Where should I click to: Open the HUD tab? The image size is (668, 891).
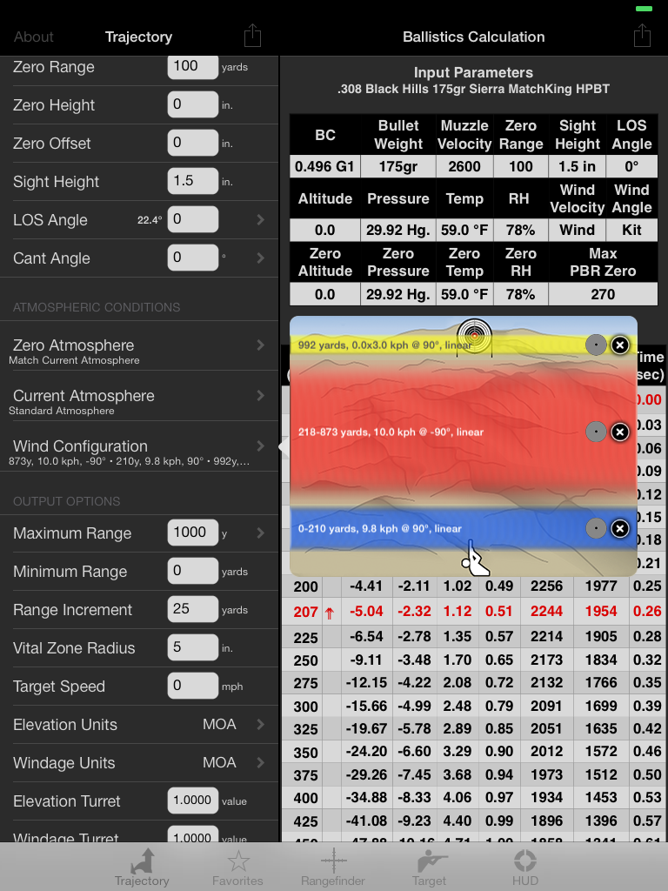[x=525, y=868]
